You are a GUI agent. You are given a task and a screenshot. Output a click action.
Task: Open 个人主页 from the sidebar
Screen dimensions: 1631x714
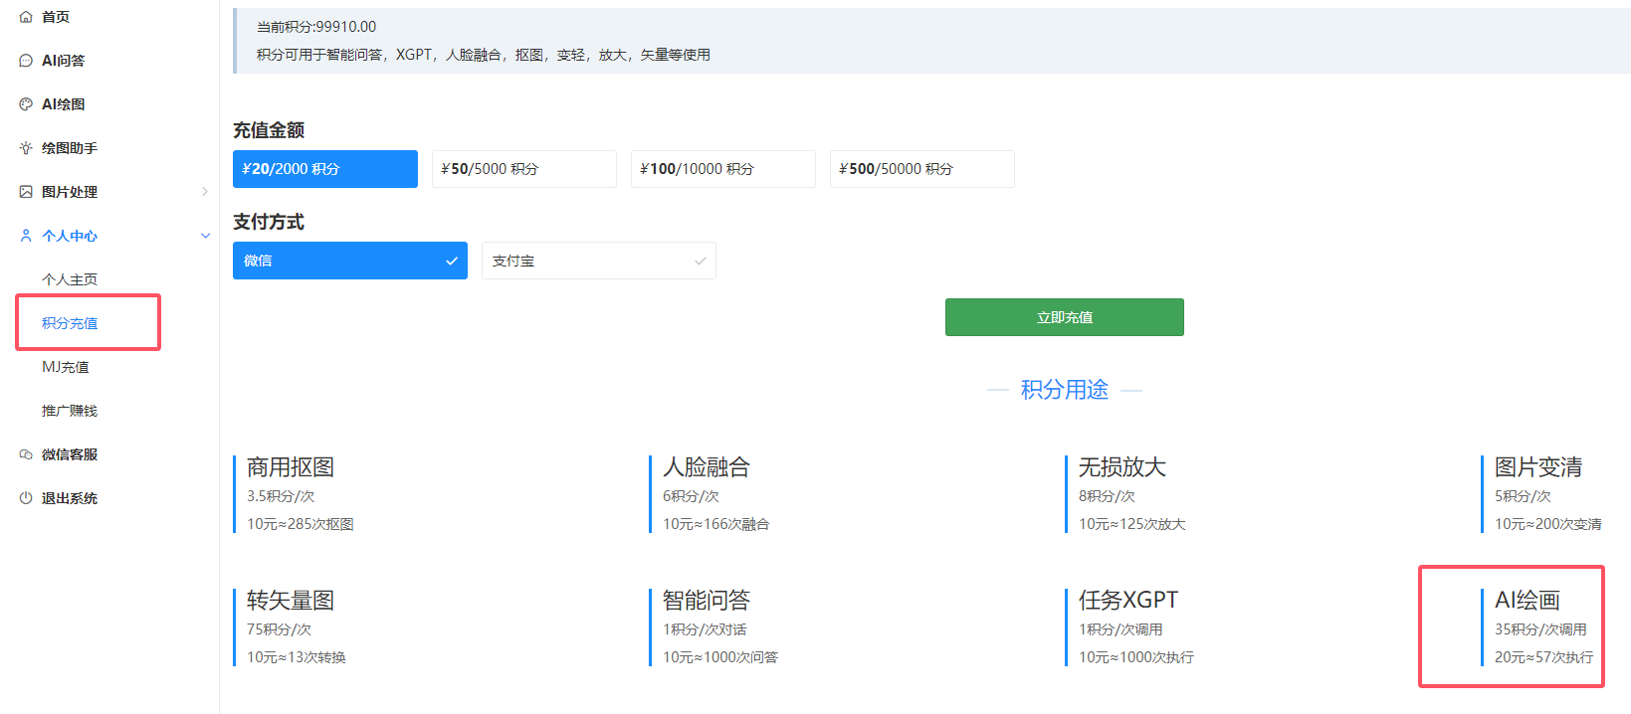point(70,279)
